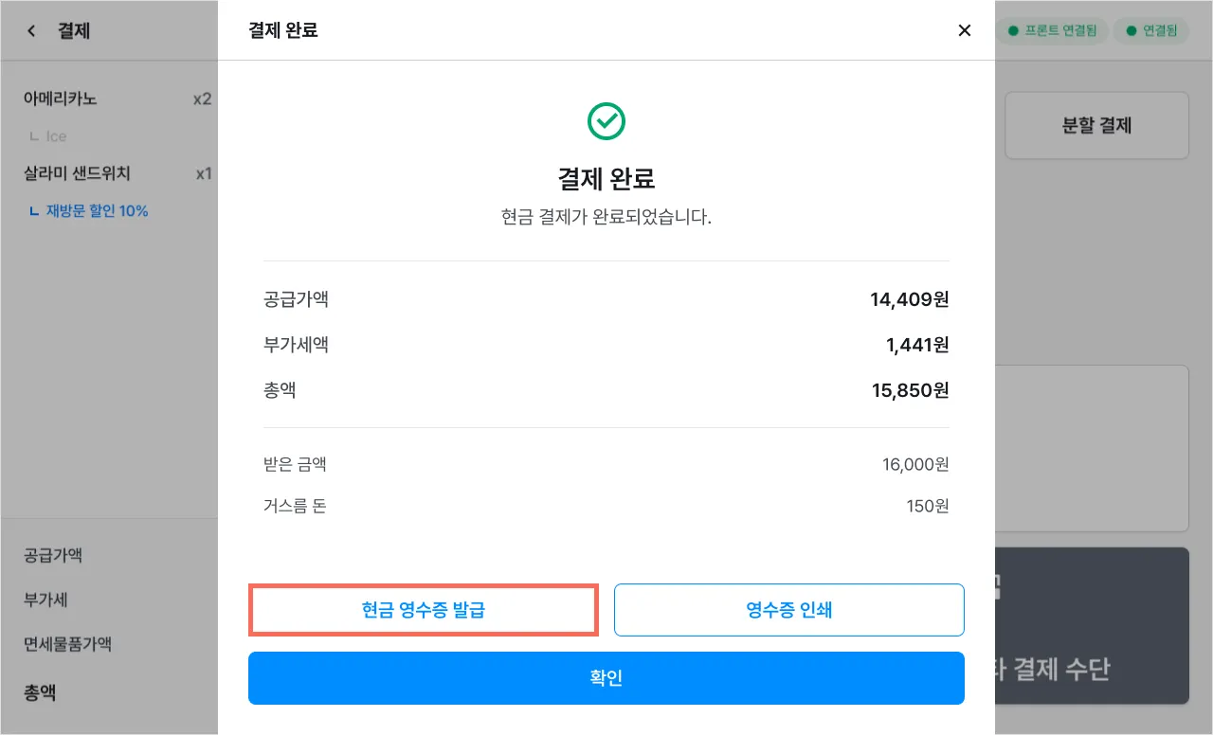Image resolution: width=1213 pixels, height=735 pixels.
Task: Click the 연결됨 status indicator badge
Action: 1150,31
